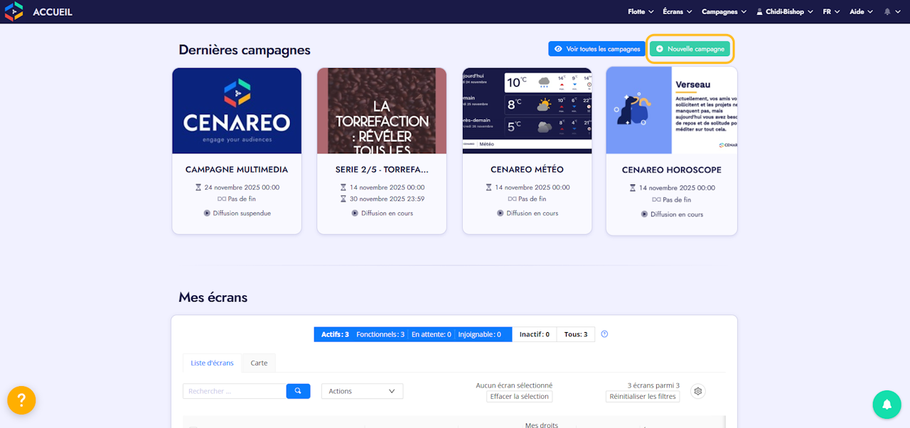Click Effacer la sélection button
Image resolution: width=910 pixels, height=428 pixels.
pos(519,397)
